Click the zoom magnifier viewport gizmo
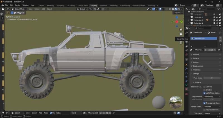 pyautogui.click(x=181, y=30)
